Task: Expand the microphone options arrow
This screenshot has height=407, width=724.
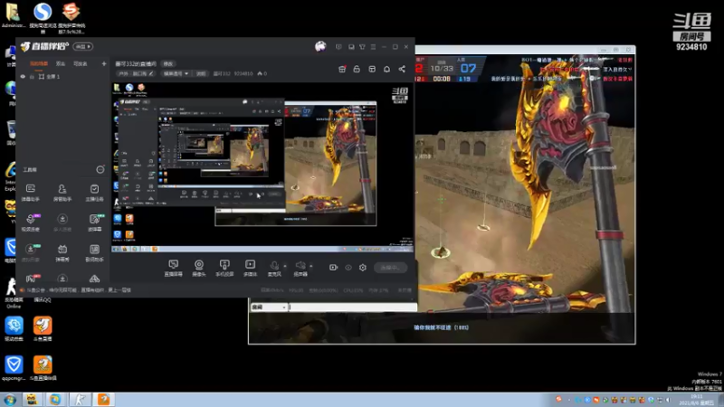Action: point(285,266)
